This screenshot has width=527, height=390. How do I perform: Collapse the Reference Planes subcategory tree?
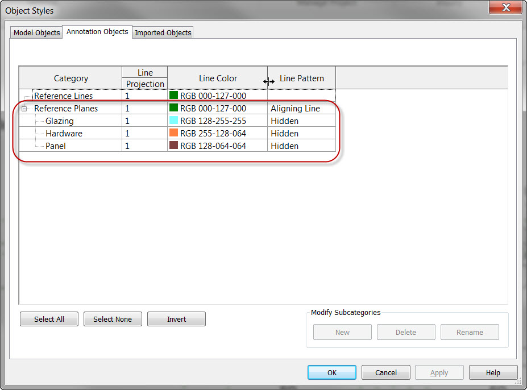24,108
